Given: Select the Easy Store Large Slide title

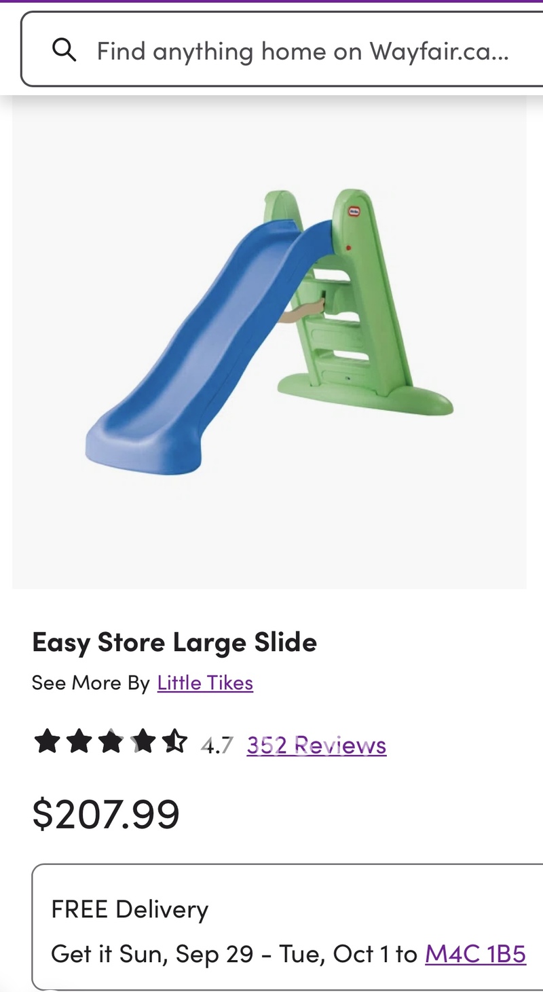Looking at the screenshot, I should tap(174, 642).
